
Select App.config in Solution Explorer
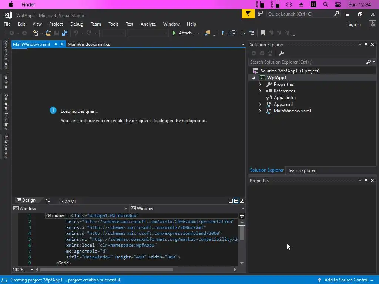tap(285, 98)
